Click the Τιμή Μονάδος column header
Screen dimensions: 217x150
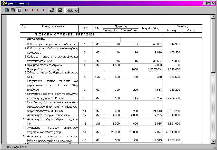click(150, 28)
